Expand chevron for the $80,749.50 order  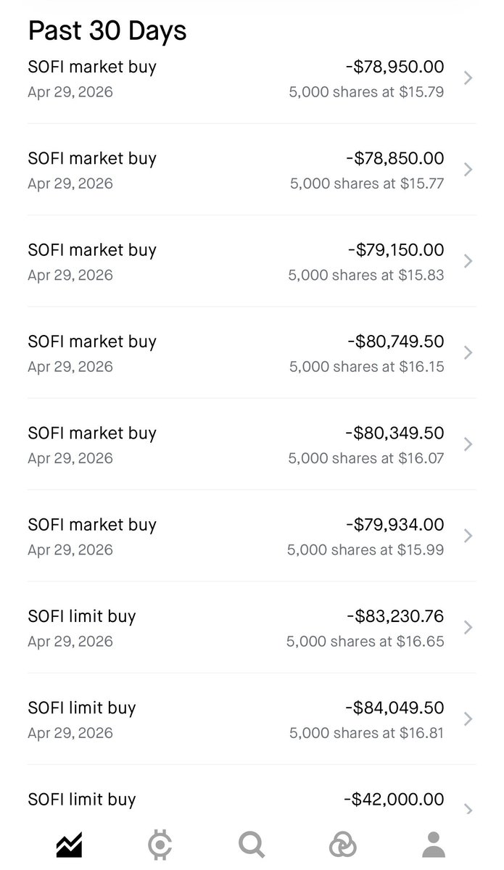[468, 353]
